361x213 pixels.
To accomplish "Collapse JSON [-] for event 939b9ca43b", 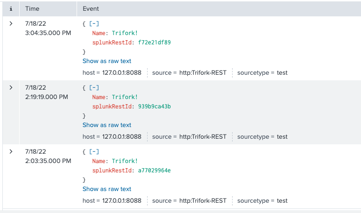I will (x=94, y=87).
